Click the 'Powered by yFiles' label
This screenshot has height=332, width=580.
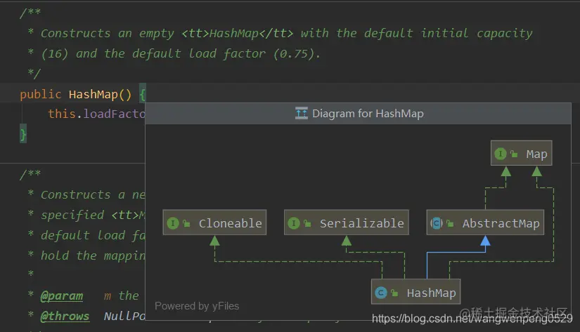click(197, 306)
